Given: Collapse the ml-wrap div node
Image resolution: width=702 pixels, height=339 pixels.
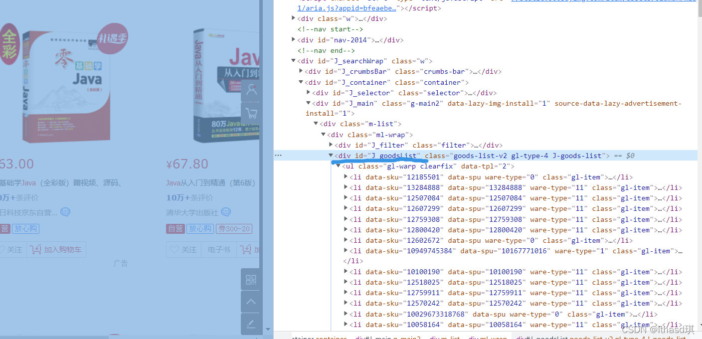Looking at the screenshot, I should (323, 135).
